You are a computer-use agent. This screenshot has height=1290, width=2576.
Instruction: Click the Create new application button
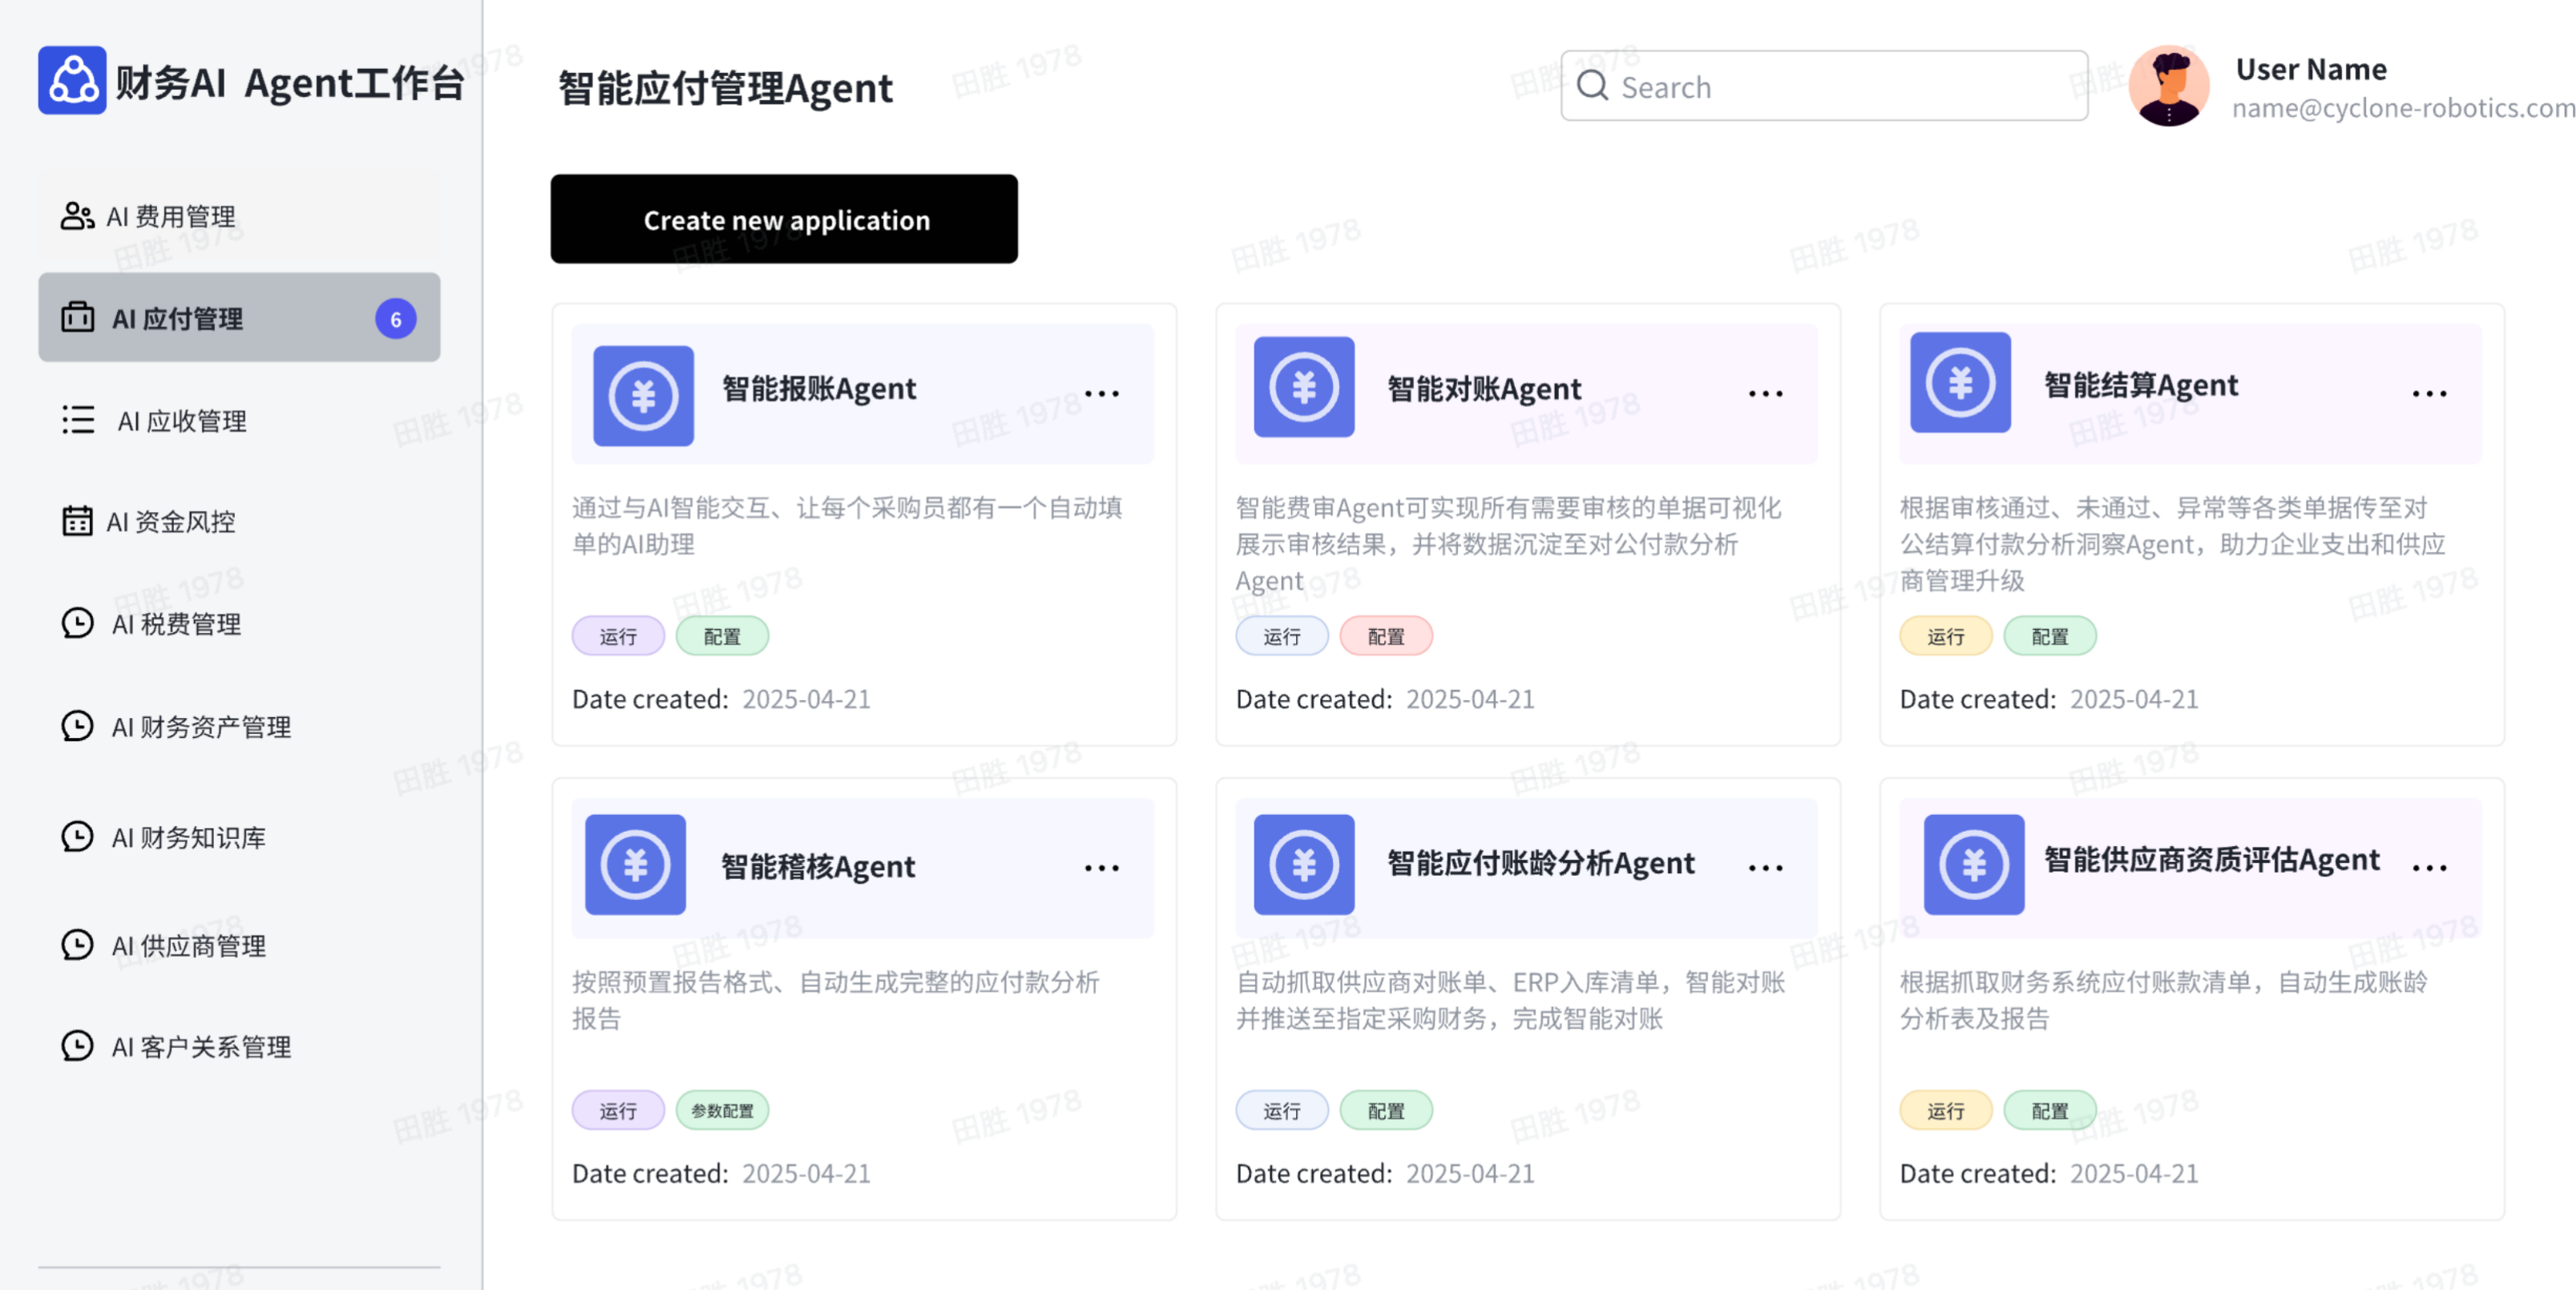(784, 219)
